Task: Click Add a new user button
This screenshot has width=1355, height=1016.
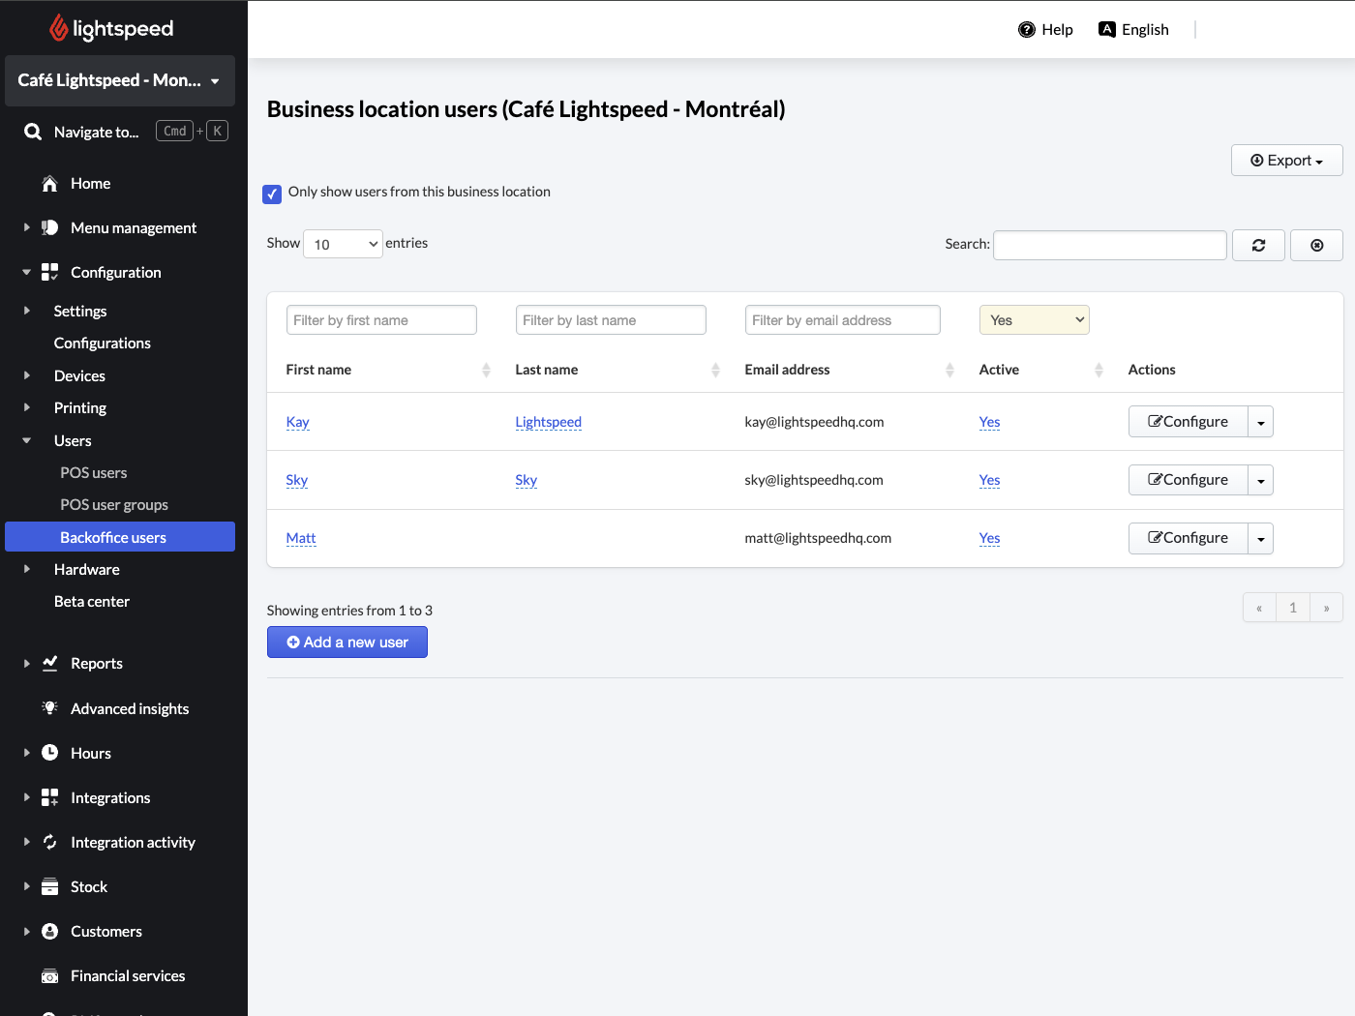Action: pyautogui.click(x=347, y=642)
